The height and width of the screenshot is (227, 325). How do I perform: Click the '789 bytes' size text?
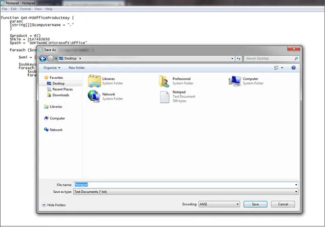click(179, 101)
